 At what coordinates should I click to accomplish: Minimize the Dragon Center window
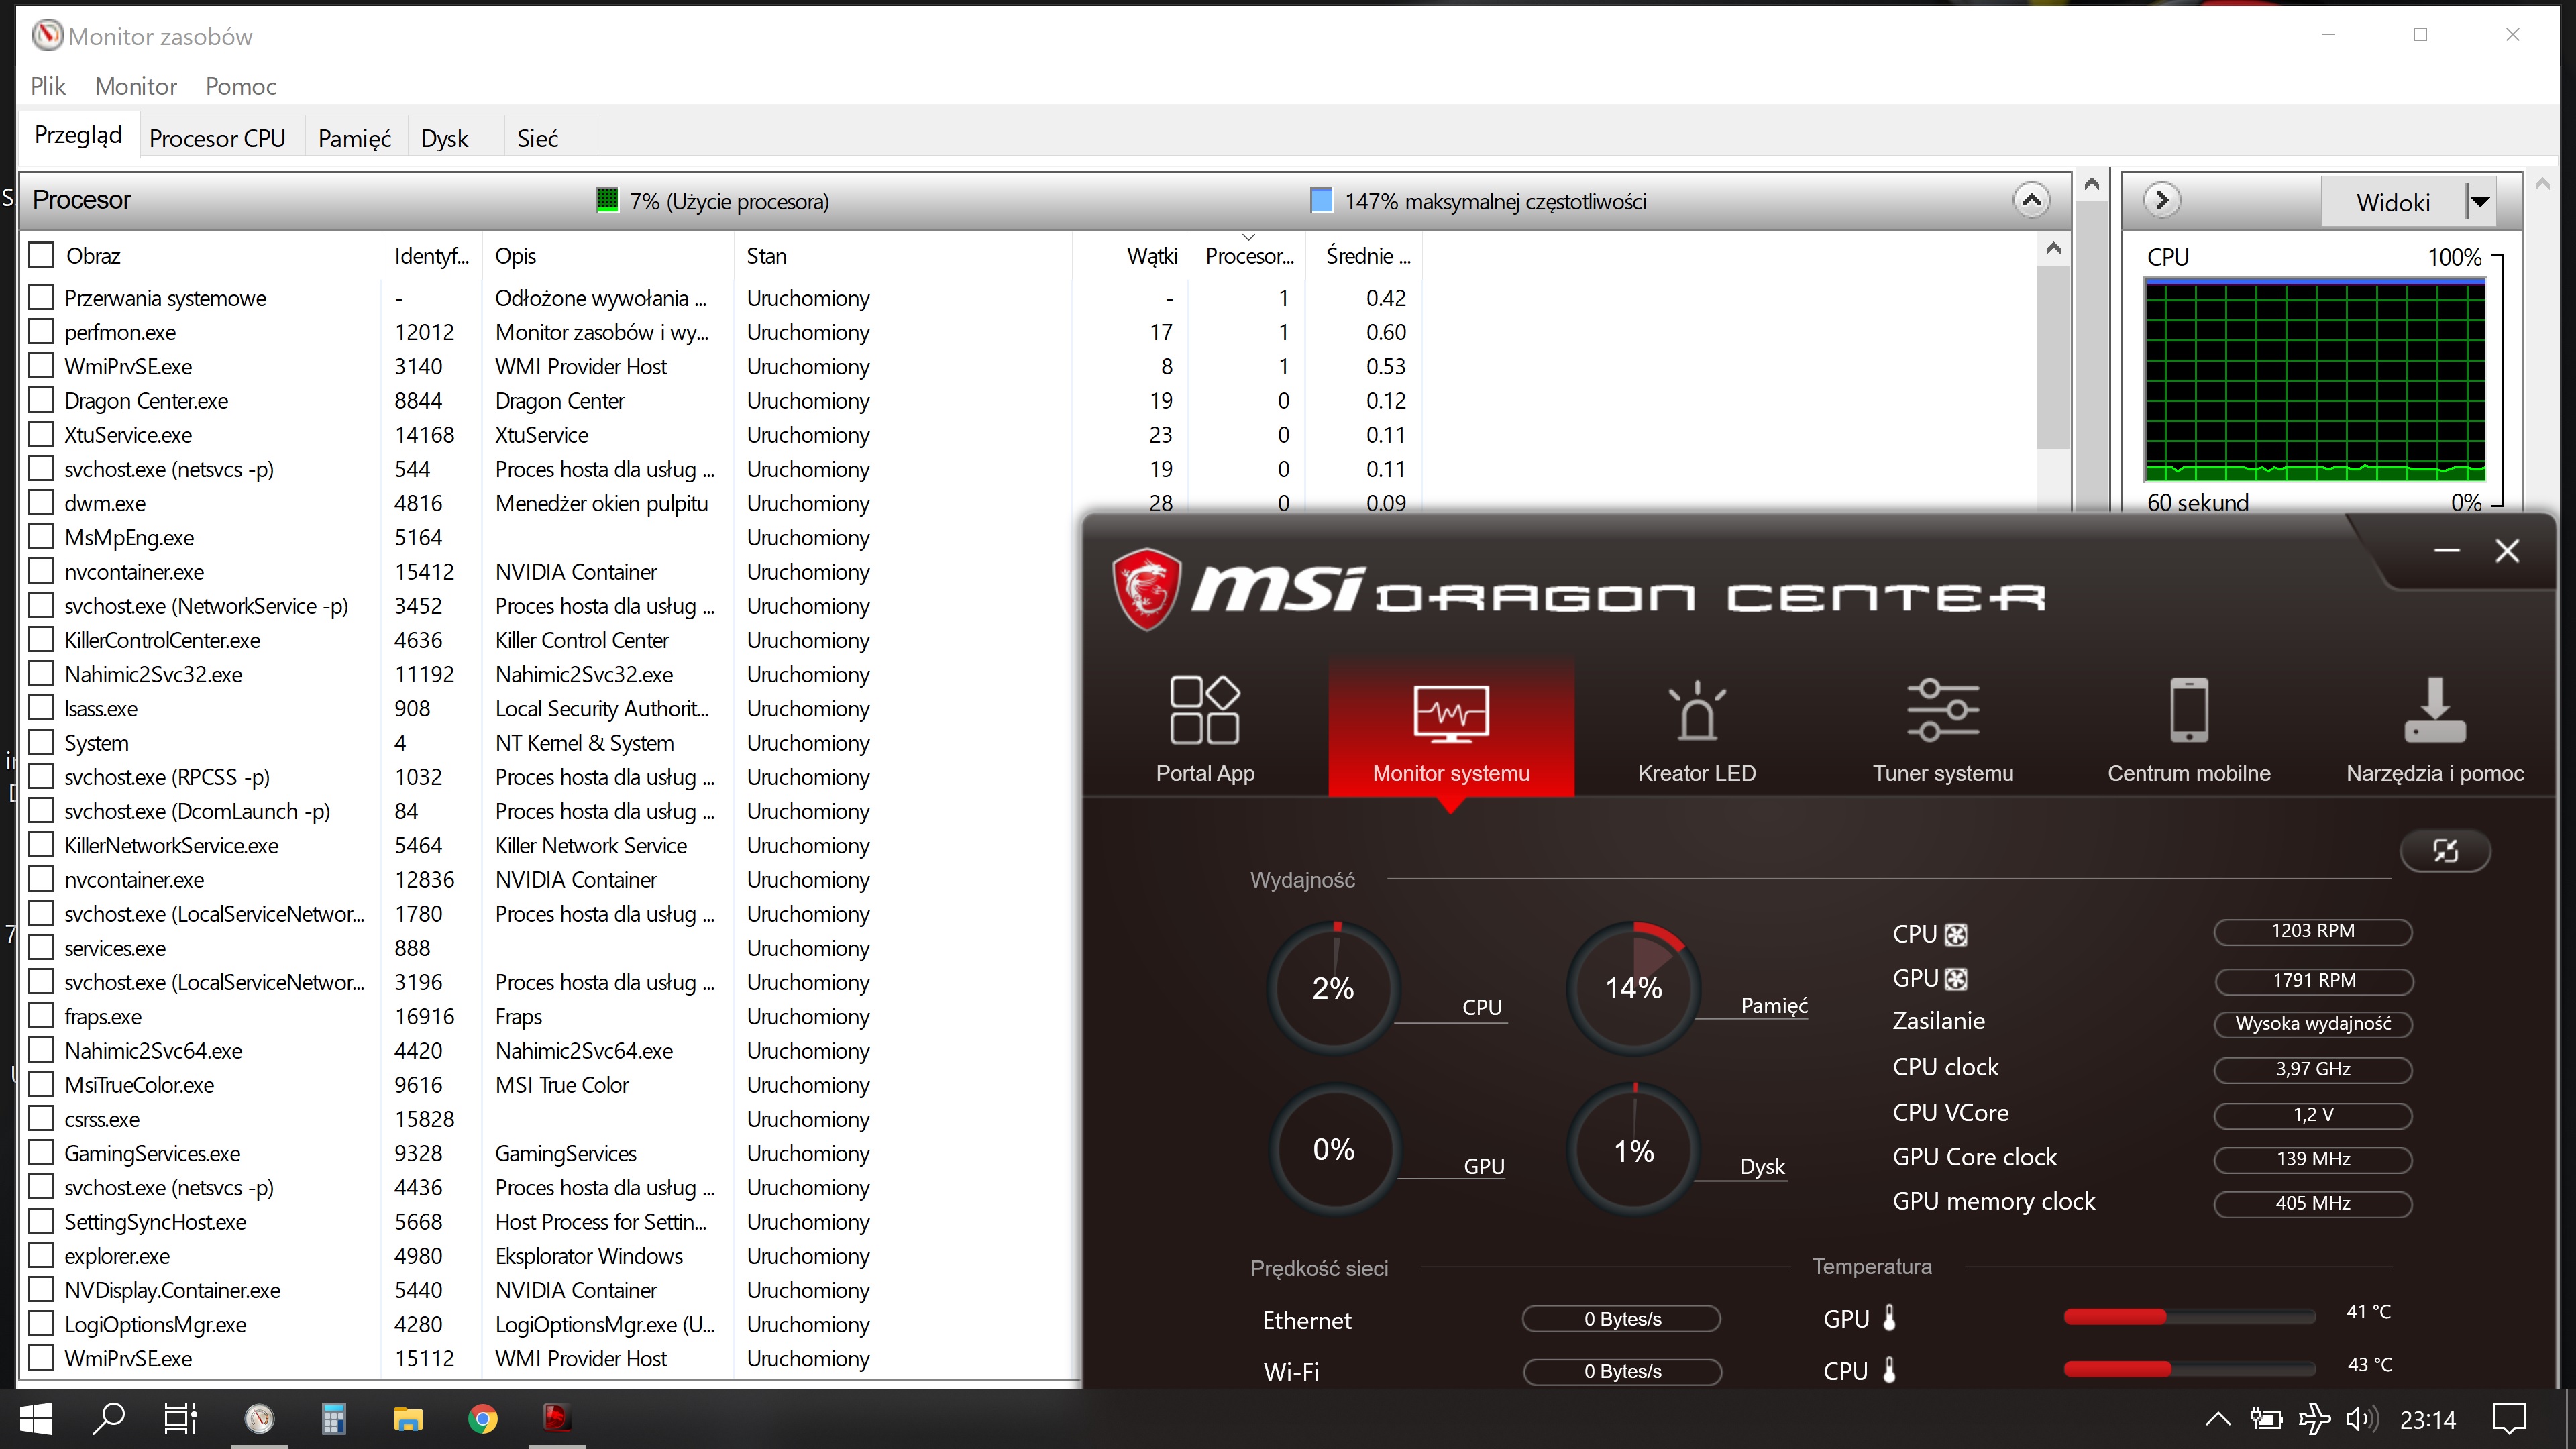(2447, 550)
